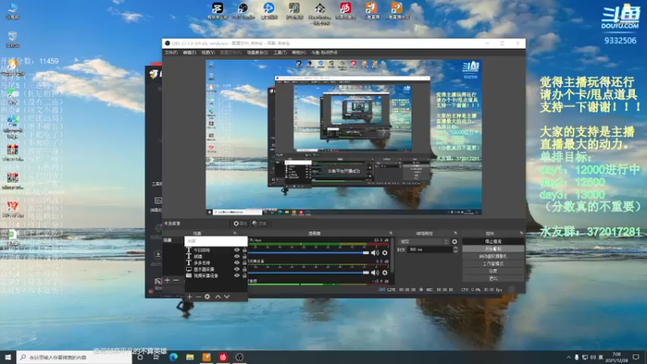Viewport: 647px width, 364px height.
Task: Open 滤镜 filters button above sources
Action: click(260, 223)
